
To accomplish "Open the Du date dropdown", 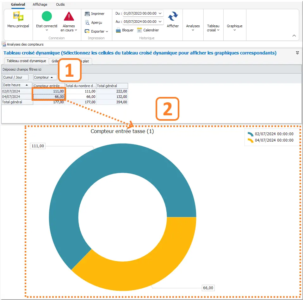I will coord(160,13).
